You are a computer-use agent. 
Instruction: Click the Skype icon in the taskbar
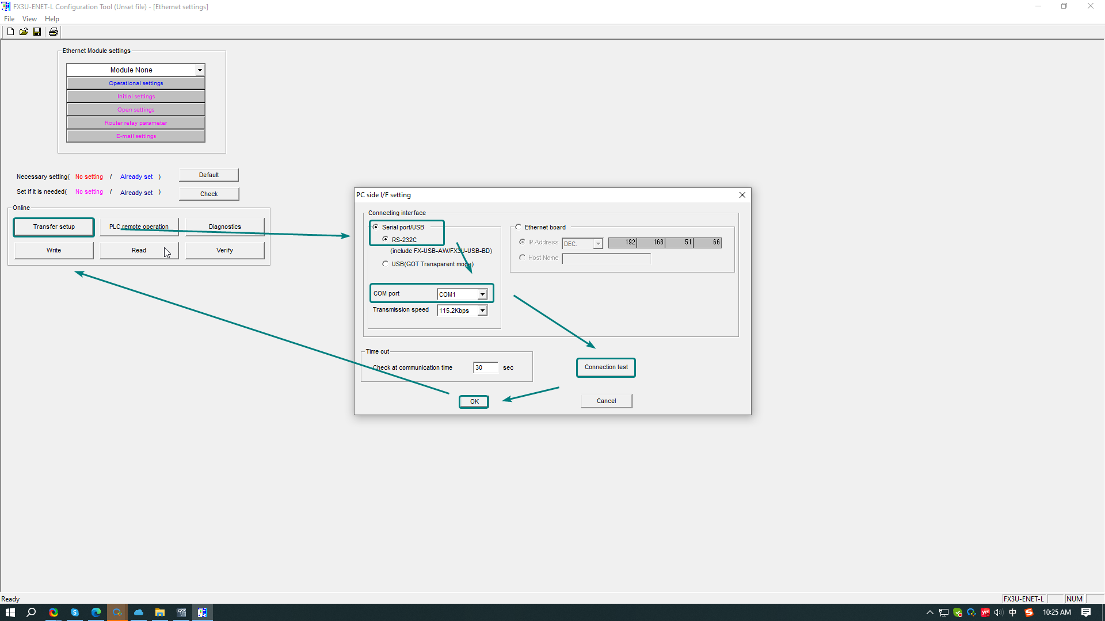(x=75, y=612)
